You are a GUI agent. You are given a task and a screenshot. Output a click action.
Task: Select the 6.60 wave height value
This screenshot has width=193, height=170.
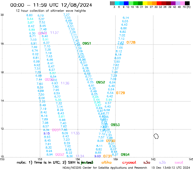pyautogui.click(x=29, y=15)
